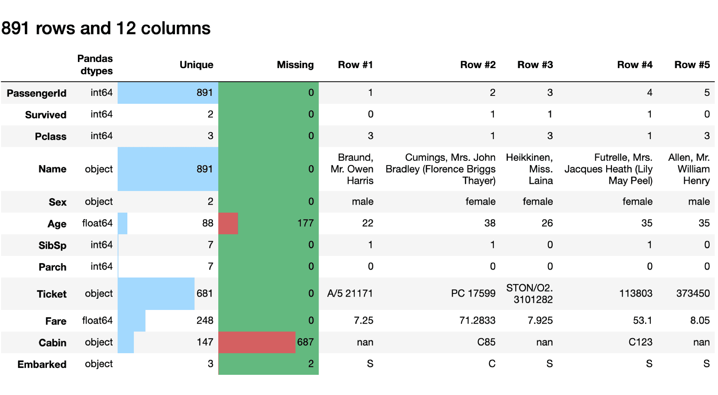718x395 pixels.
Task: Click ticket value STON/O2. 3101282
Action: (529, 294)
